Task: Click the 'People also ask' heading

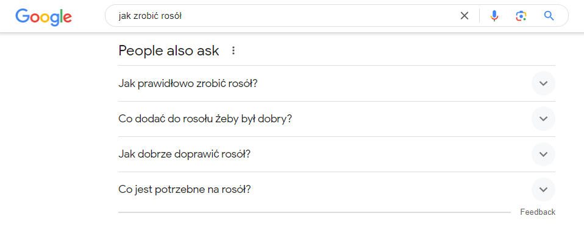Action: 169,51
